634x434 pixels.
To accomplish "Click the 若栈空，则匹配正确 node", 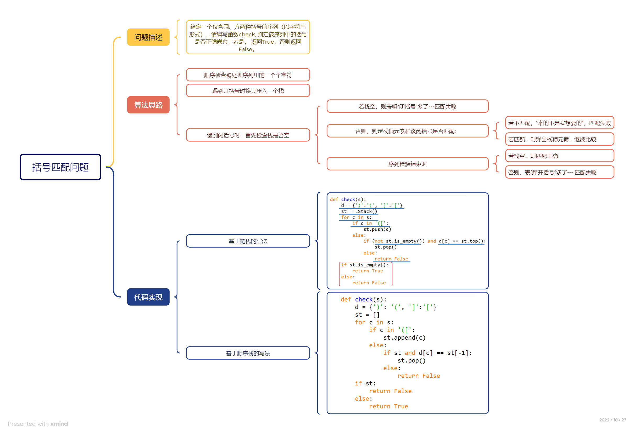I will coord(559,156).
